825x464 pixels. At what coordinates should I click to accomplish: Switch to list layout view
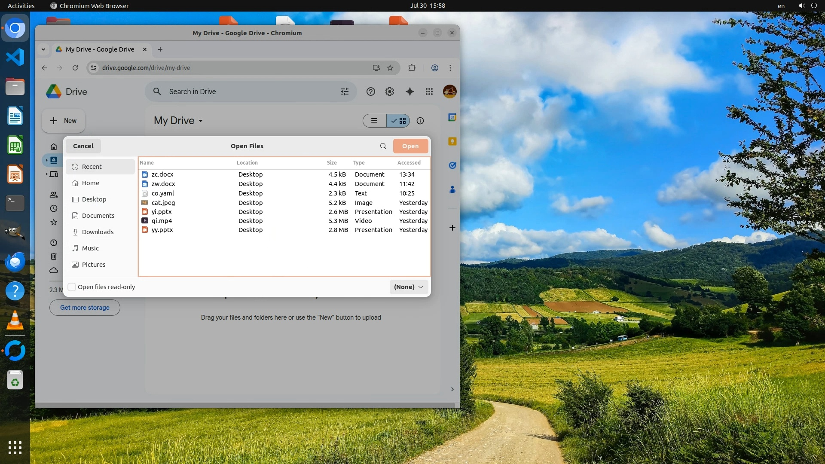pyautogui.click(x=374, y=121)
